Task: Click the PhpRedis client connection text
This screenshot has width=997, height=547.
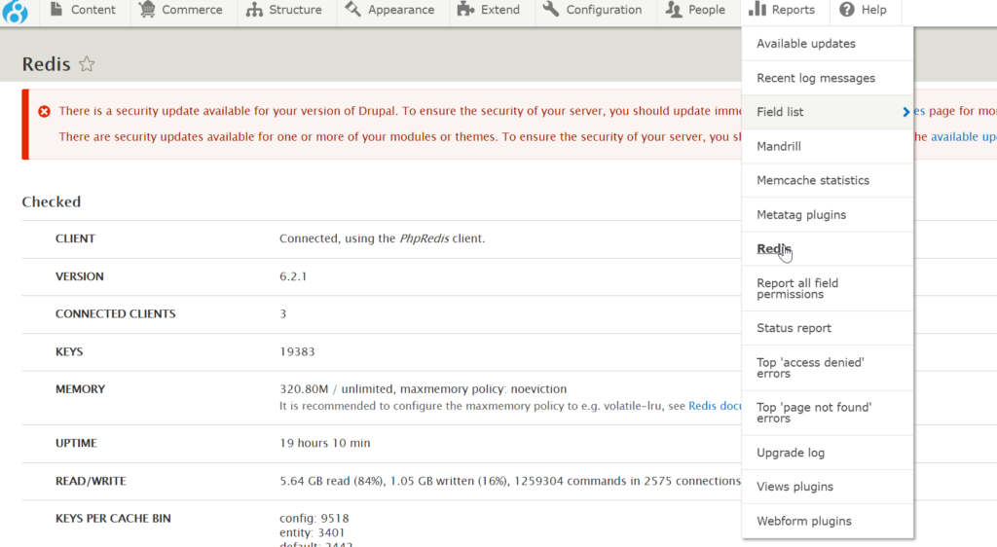Action: point(382,238)
